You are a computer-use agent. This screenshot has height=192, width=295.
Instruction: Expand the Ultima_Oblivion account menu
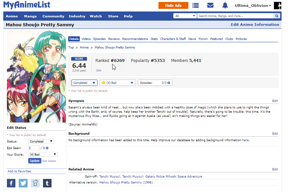(253, 6)
